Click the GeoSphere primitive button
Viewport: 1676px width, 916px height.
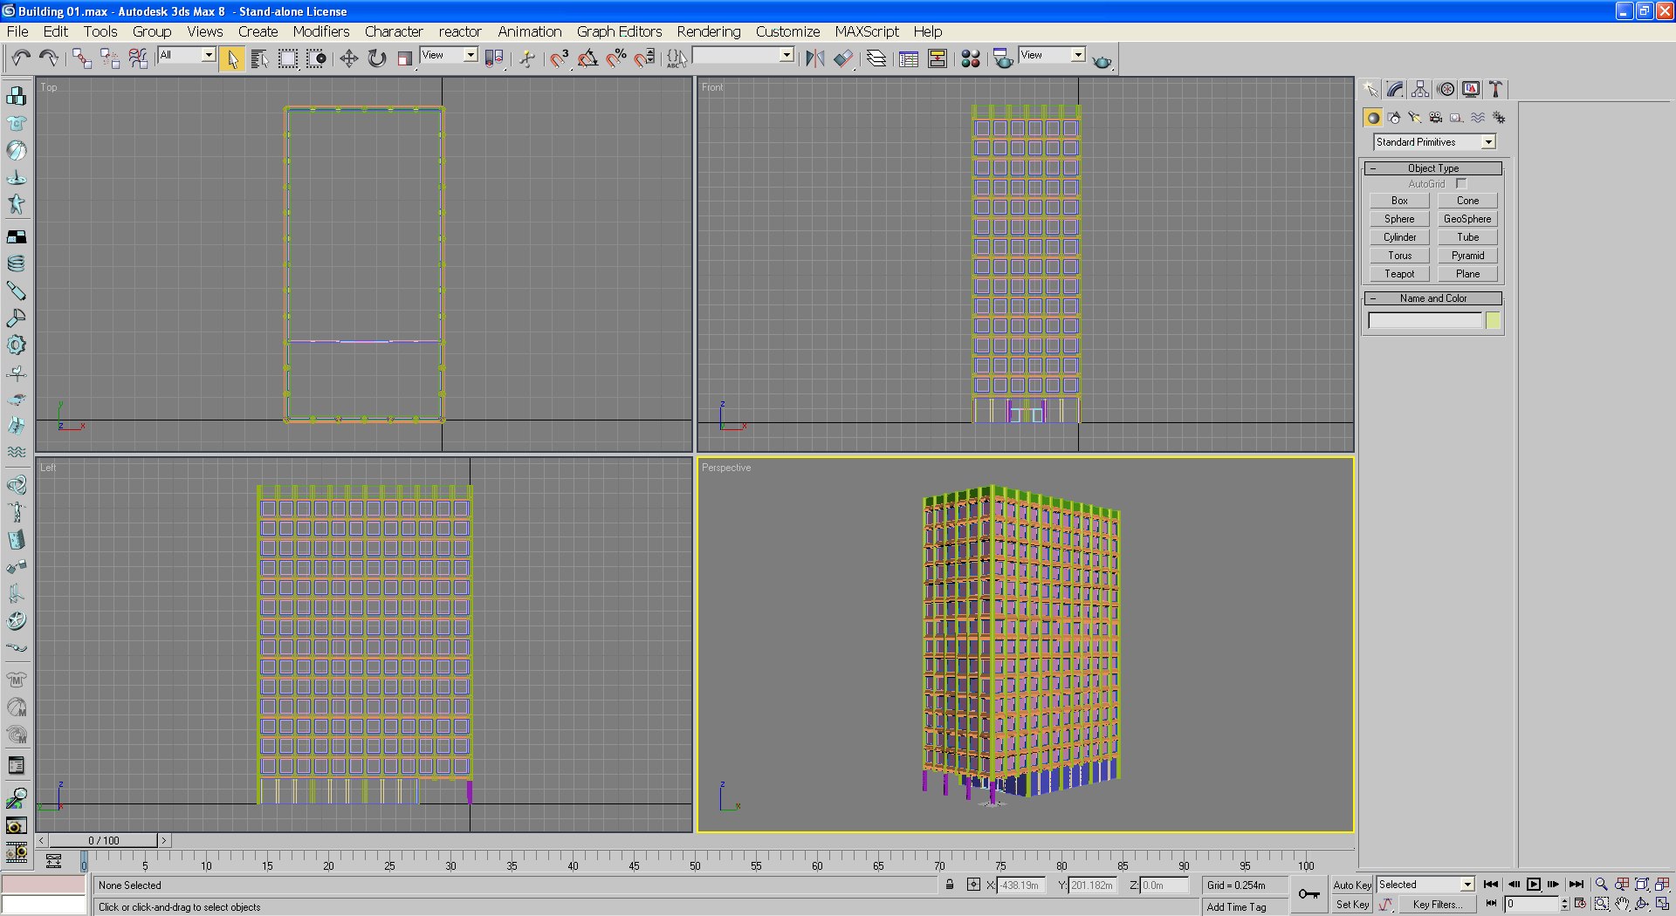tap(1467, 219)
